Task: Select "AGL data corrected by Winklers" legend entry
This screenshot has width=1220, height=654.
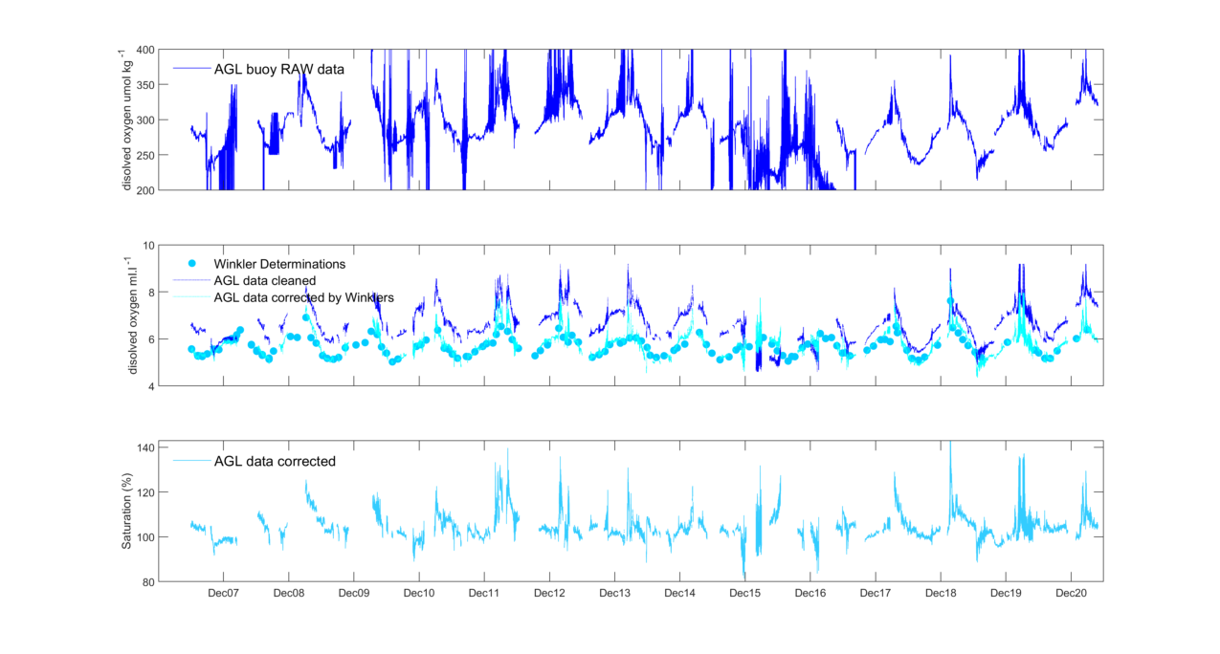Action: point(303,297)
